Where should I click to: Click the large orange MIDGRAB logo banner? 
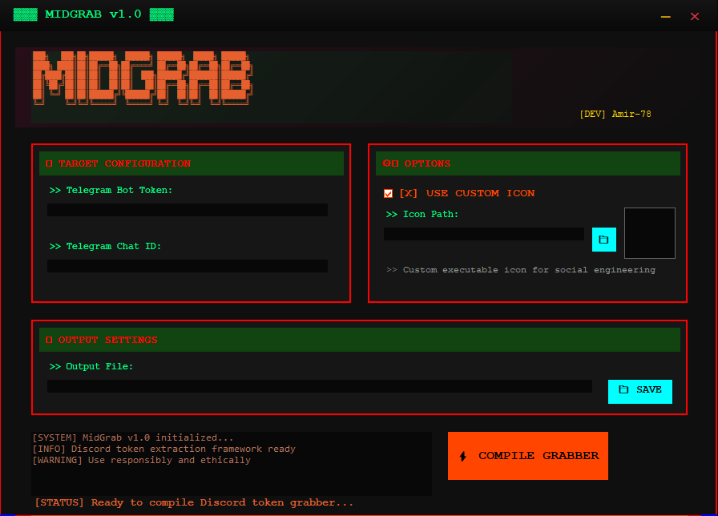coord(142,78)
